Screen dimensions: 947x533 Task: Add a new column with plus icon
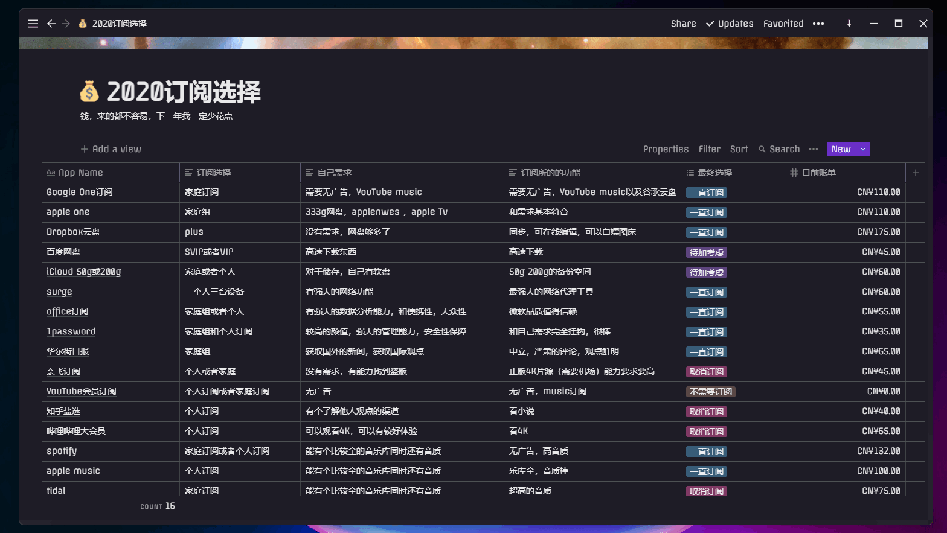915,173
